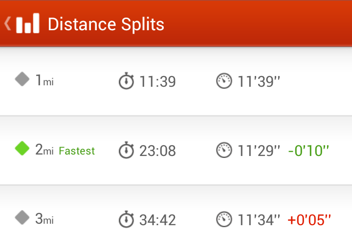Tap the stopwatch icon beside 34:42

tap(126, 219)
